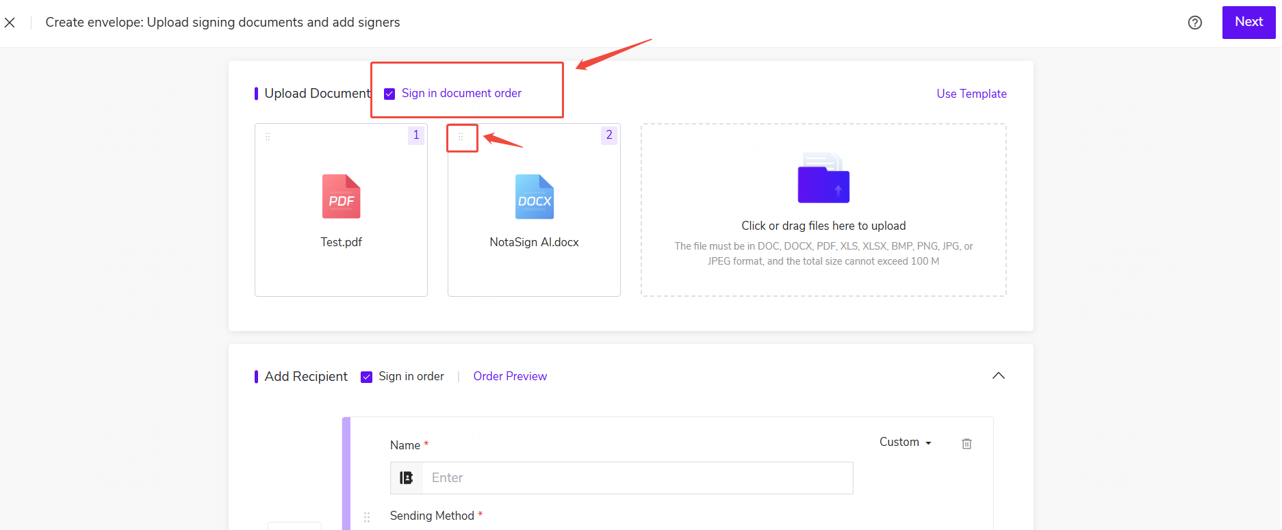Click the recipient card drag handle

(367, 517)
